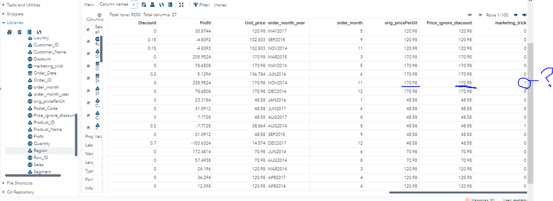
Task: Select orig_pricePerUit in the library tree
Action: (49, 102)
